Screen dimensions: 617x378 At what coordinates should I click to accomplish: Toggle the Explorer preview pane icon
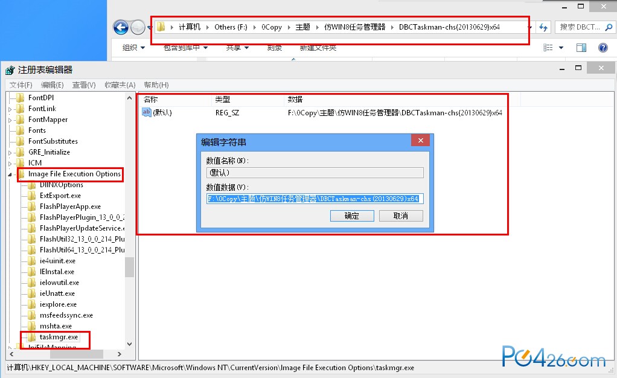pyautogui.click(x=581, y=48)
